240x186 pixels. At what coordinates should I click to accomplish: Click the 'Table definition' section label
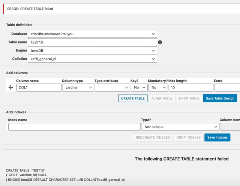pos(19,25)
